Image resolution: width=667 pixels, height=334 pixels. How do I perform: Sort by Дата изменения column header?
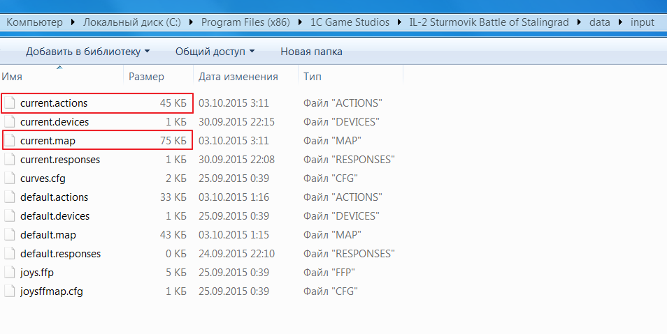tap(246, 77)
